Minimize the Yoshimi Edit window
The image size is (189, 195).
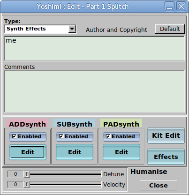click(x=169, y=7)
